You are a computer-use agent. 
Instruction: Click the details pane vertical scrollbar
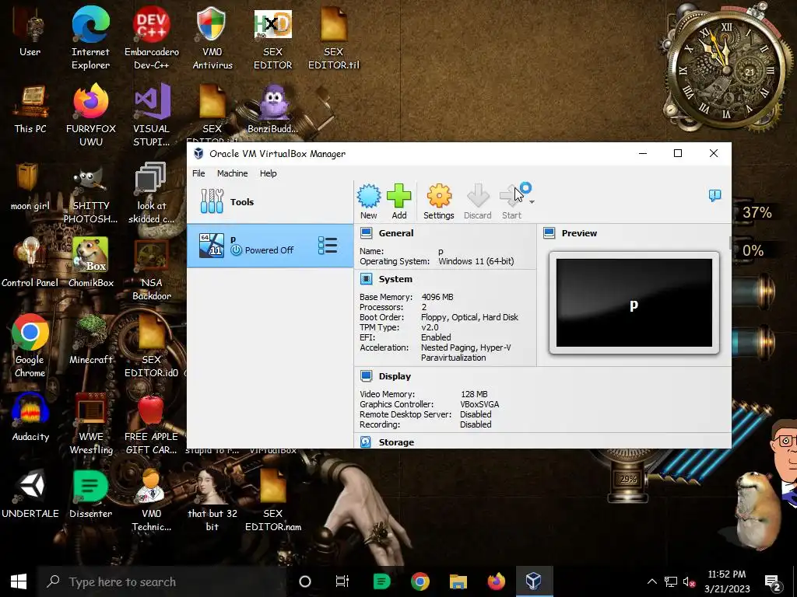pyautogui.click(x=730, y=243)
